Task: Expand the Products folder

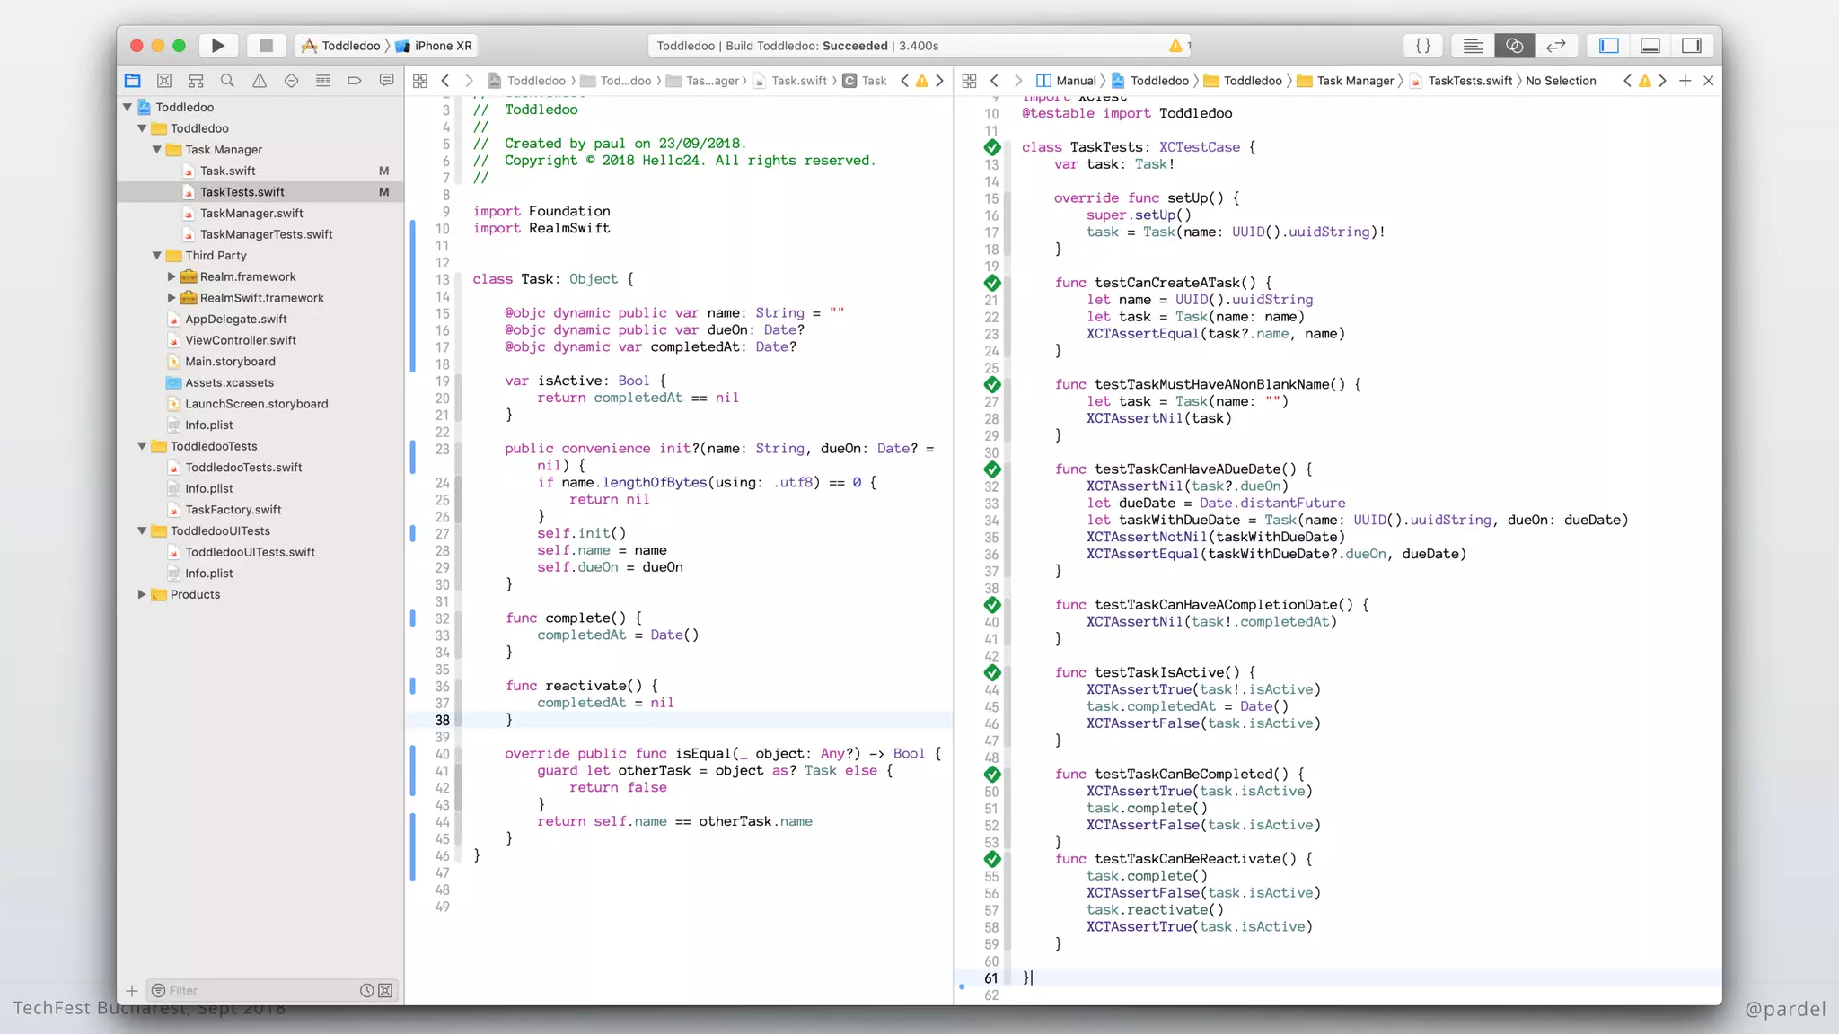Action: click(142, 594)
